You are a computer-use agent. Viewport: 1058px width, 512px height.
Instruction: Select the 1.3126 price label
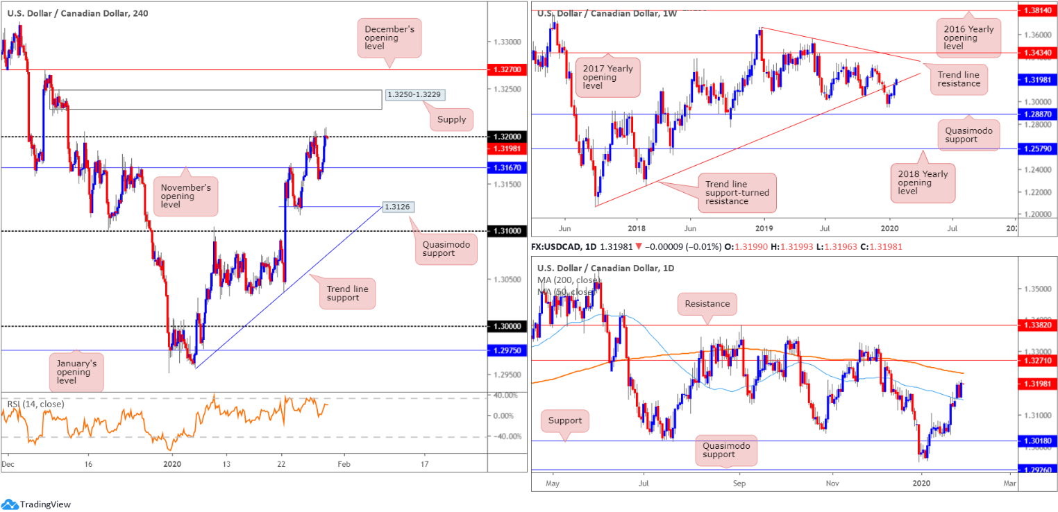pyautogui.click(x=398, y=206)
